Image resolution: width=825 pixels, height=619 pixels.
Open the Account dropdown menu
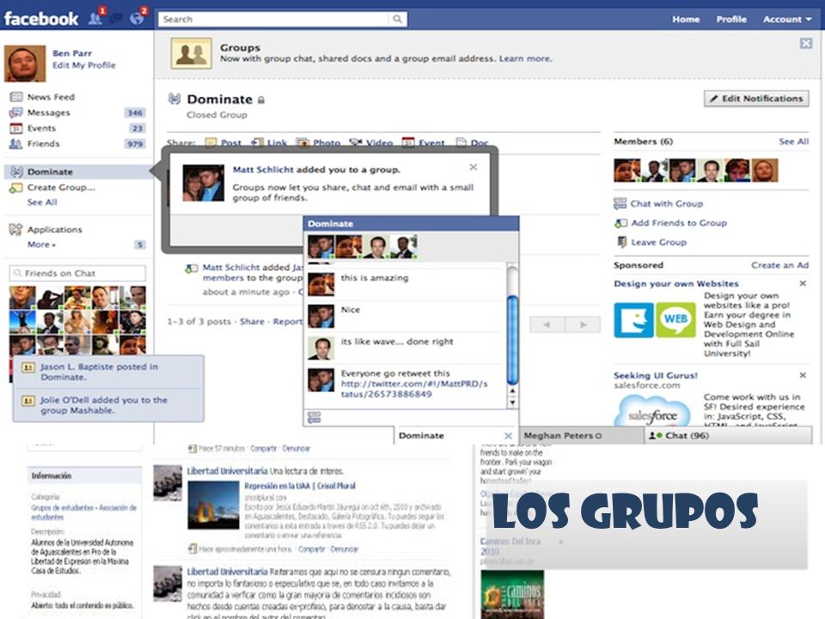pos(787,19)
